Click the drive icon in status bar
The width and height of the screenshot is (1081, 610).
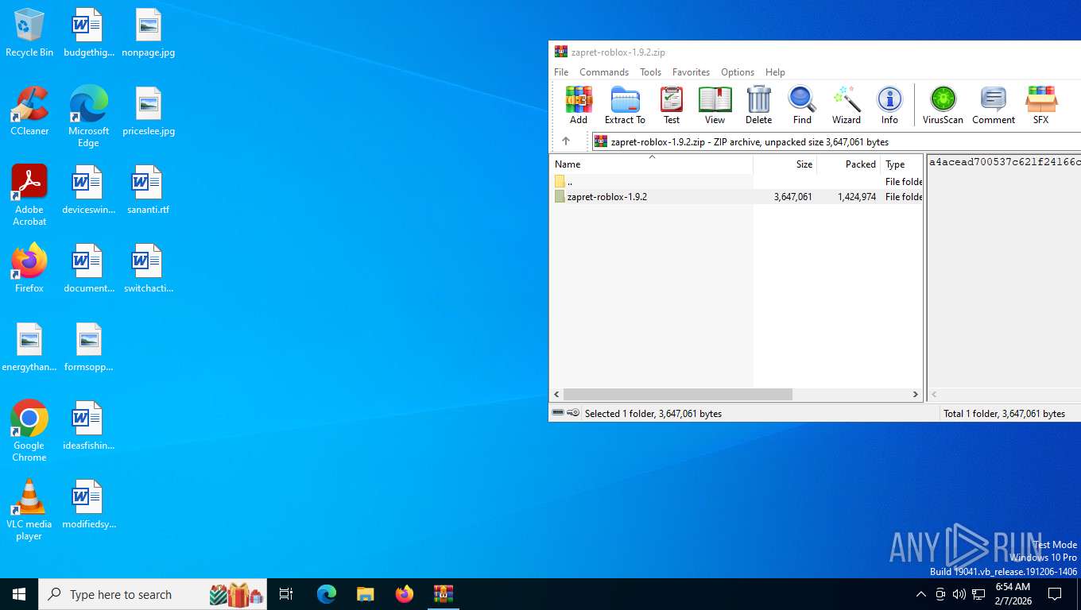coord(558,413)
